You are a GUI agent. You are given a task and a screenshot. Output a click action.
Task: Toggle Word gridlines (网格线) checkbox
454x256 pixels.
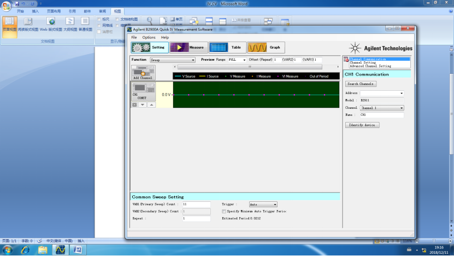[x=99, y=26]
